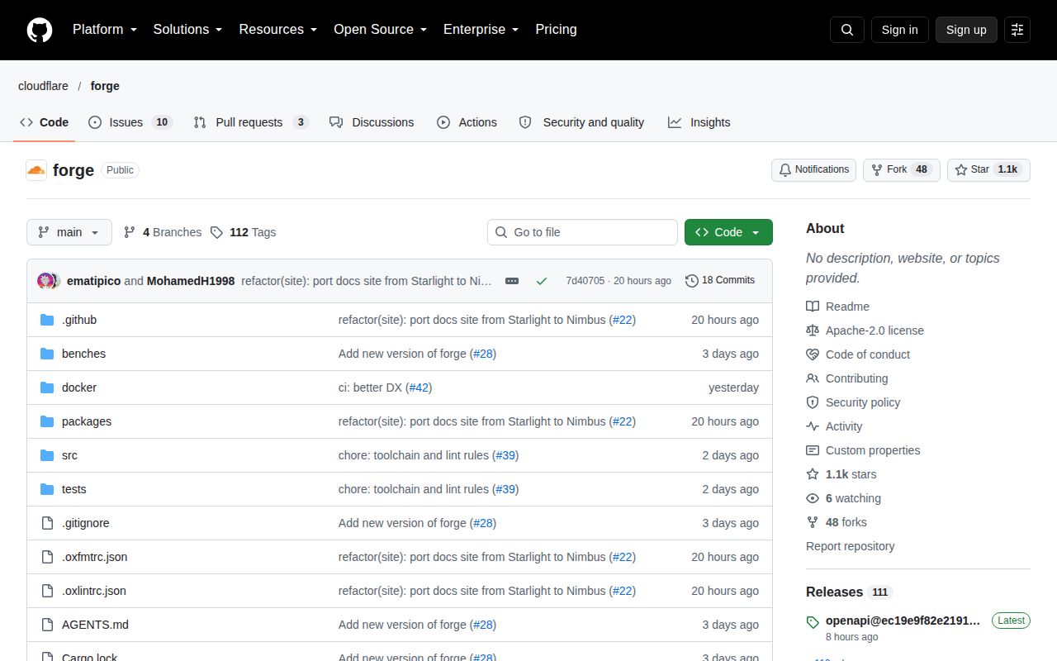View 112 Tags

click(243, 232)
